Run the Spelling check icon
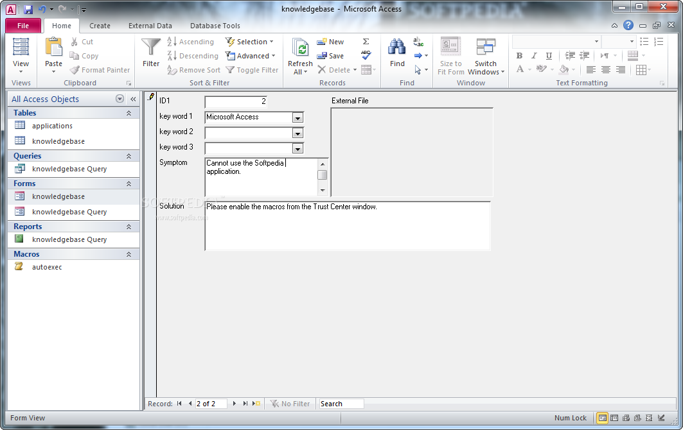Viewport: 683px width, 430px height. tap(366, 55)
